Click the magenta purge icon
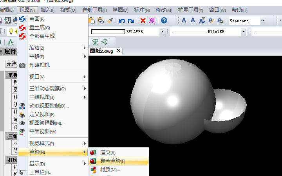The image size is (282, 176). pos(152,20)
